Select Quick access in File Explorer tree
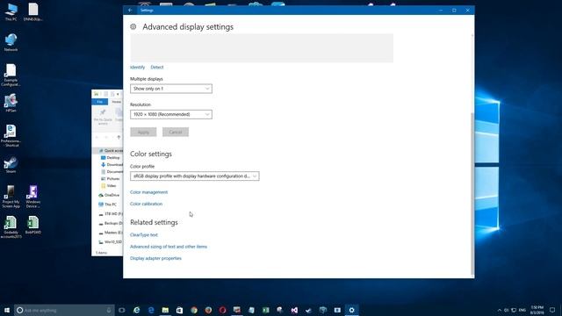562x316 pixels. tap(111, 151)
